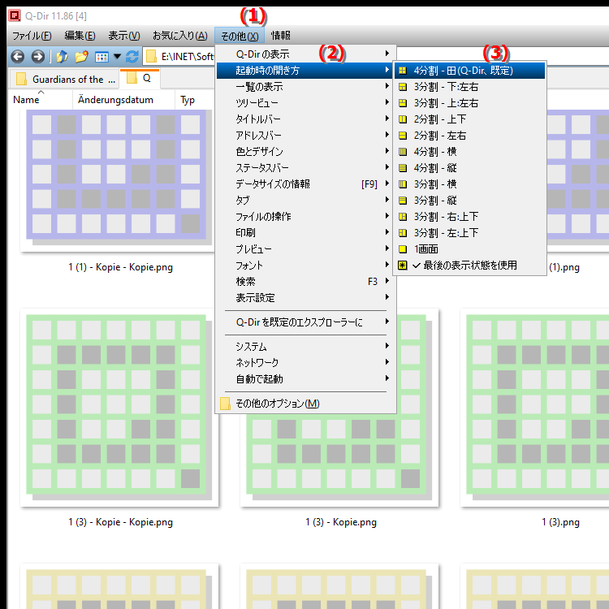Expand the 起動時の開き方 submenu
The width and height of the screenshot is (609, 609).
pos(306,71)
